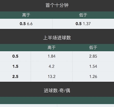Choose 低于 1.5 first-half odds 1.54

pos(93,66)
